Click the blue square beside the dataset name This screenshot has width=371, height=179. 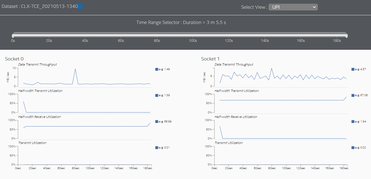(80, 6)
